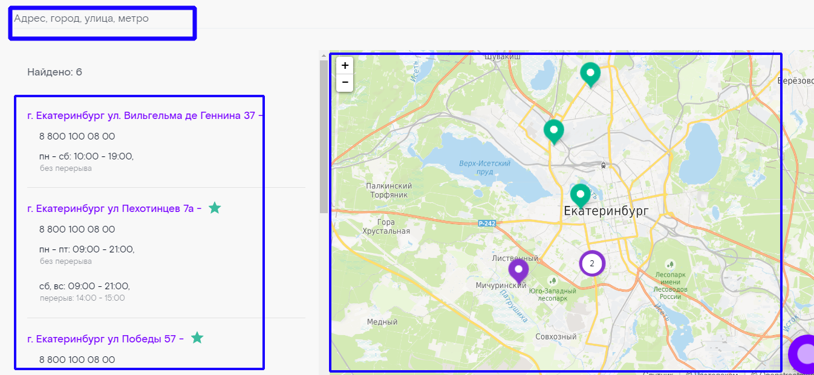Click the railway station icon on the map
This screenshot has height=375, width=814.
603,165
